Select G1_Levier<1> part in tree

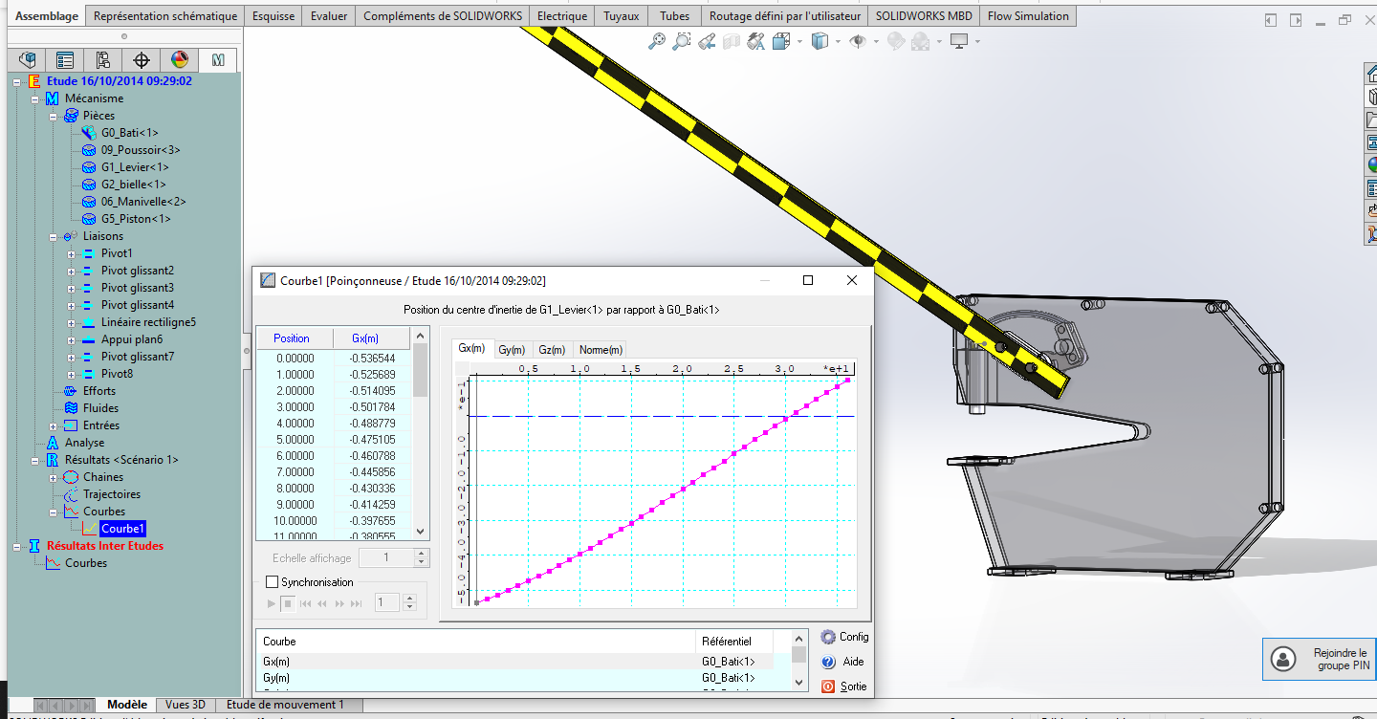pyautogui.click(x=135, y=167)
